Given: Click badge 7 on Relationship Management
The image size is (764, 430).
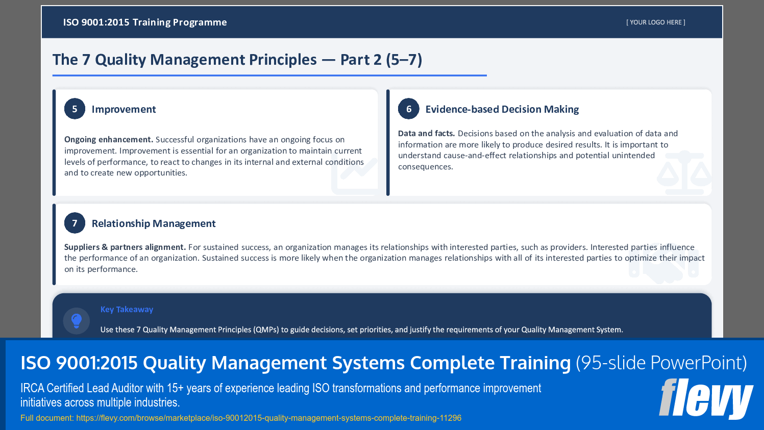Looking at the screenshot, I should tap(74, 223).
